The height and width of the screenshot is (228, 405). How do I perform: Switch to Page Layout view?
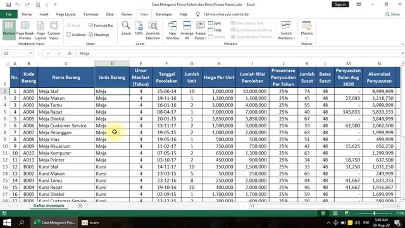tap(40, 30)
